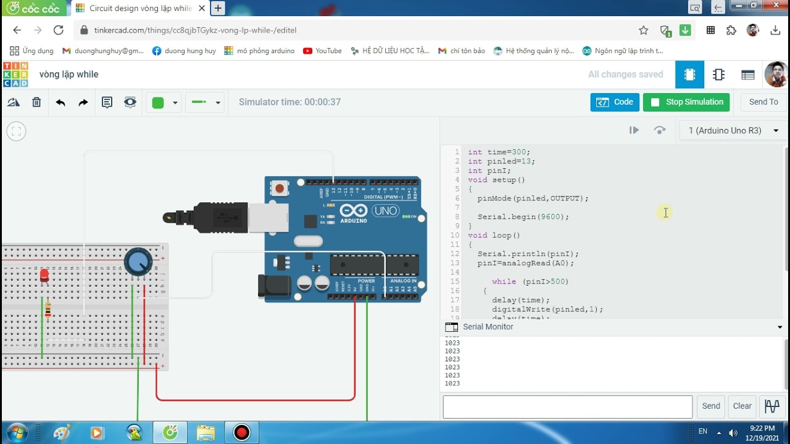Screen dimensions: 790x444
Task: Bookmark this page with star icon
Action: (x=644, y=30)
